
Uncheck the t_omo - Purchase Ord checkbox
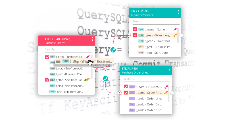[47, 57]
